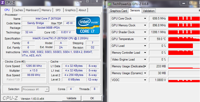Click the 30 MB dynamic memory reading
The image size is (200, 102).
click(x=158, y=73)
